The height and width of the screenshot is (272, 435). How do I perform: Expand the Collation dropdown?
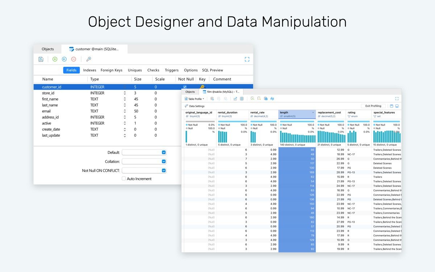click(x=163, y=161)
